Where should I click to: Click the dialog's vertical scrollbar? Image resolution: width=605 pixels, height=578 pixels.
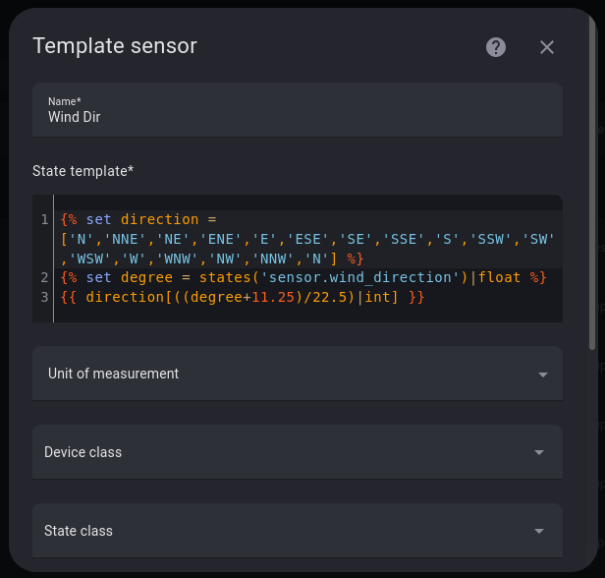pos(590,197)
